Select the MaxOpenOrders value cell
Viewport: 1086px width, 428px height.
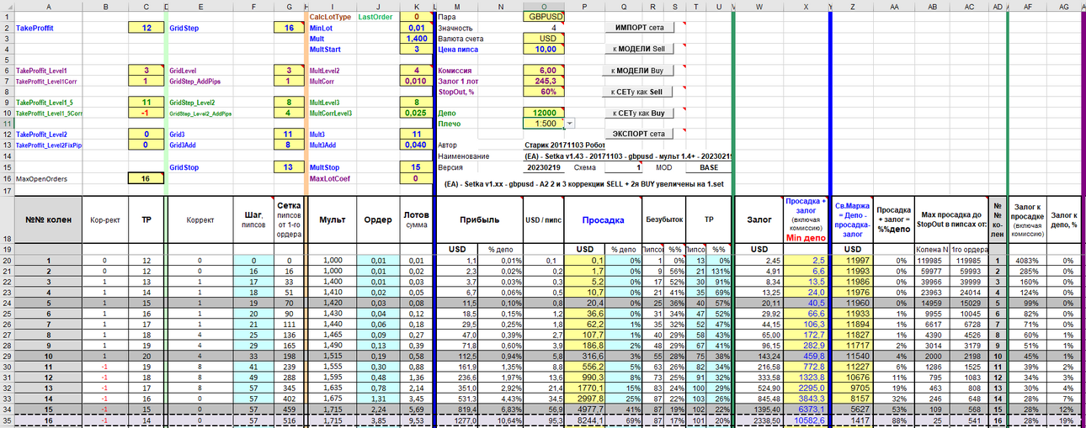pyautogui.click(x=146, y=178)
